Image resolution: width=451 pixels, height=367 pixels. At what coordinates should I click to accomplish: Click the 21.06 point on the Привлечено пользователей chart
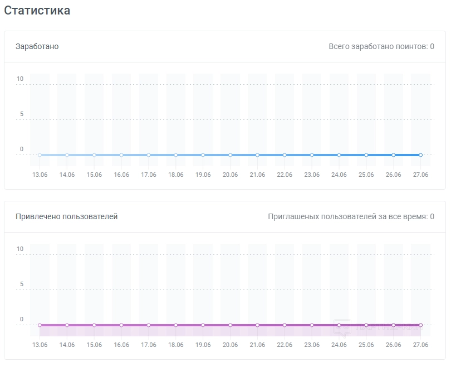257,325
